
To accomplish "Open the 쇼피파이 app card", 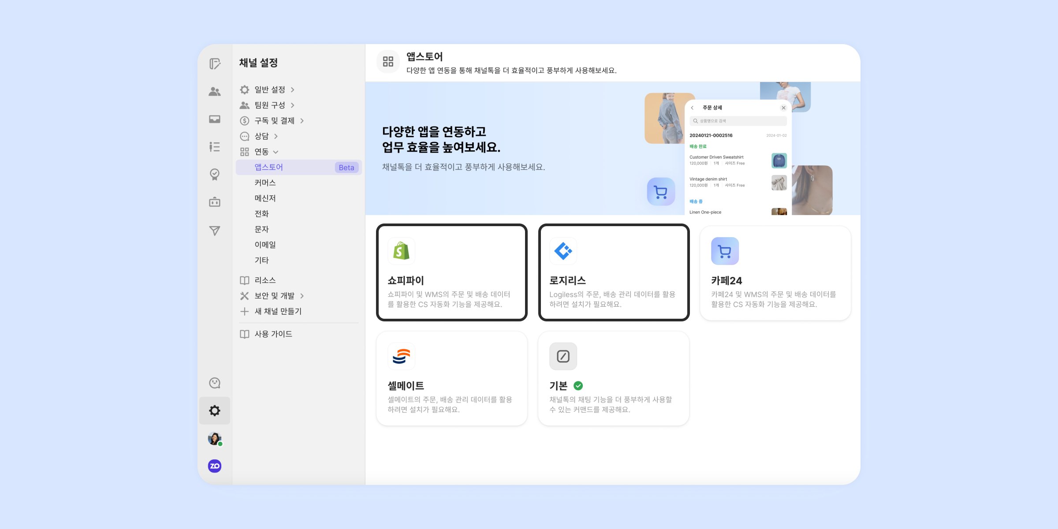I will (451, 272).
